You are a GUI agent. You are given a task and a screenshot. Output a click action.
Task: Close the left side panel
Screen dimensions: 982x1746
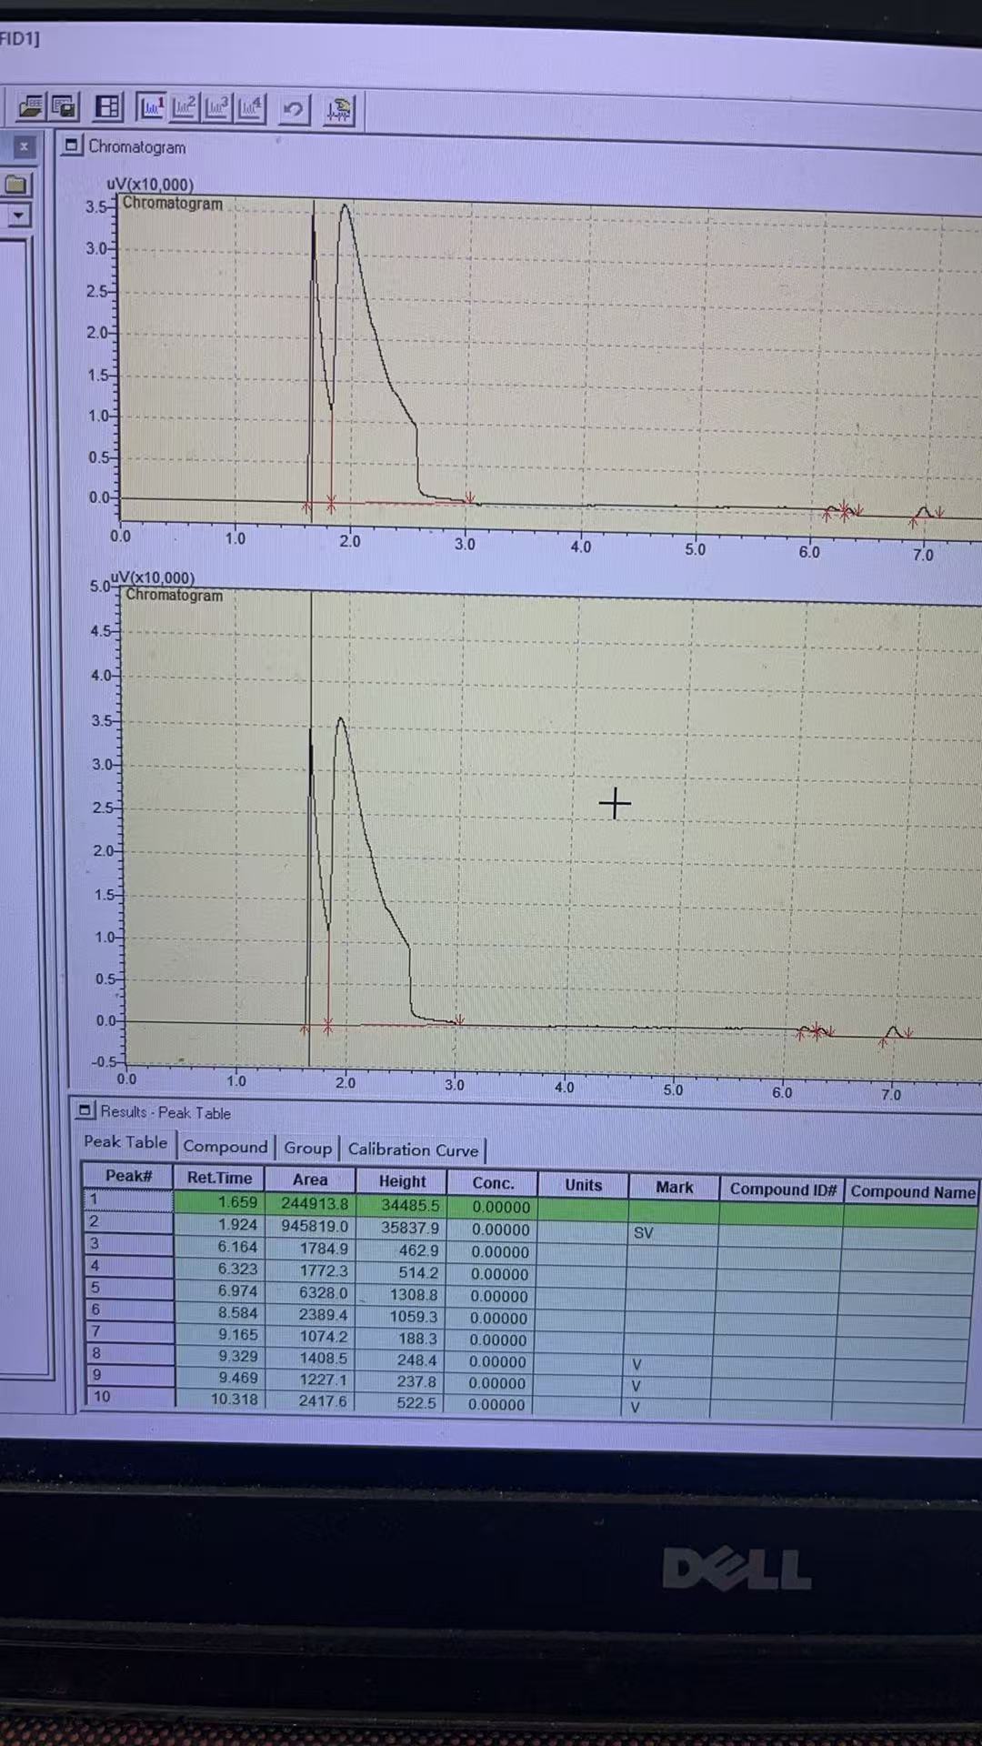tap(25, 145)
